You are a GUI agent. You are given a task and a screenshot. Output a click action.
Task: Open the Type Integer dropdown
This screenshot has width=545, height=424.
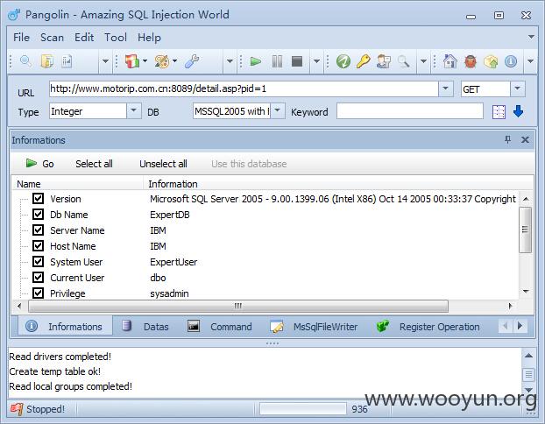[x=134, y=111]
